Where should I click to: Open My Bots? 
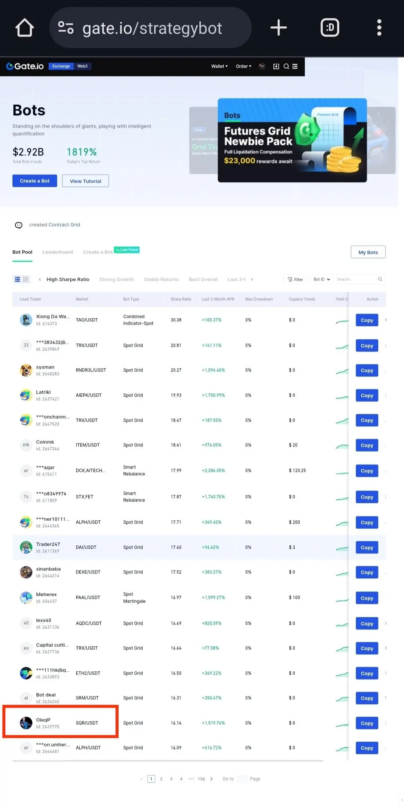click(x=368, y=252)
